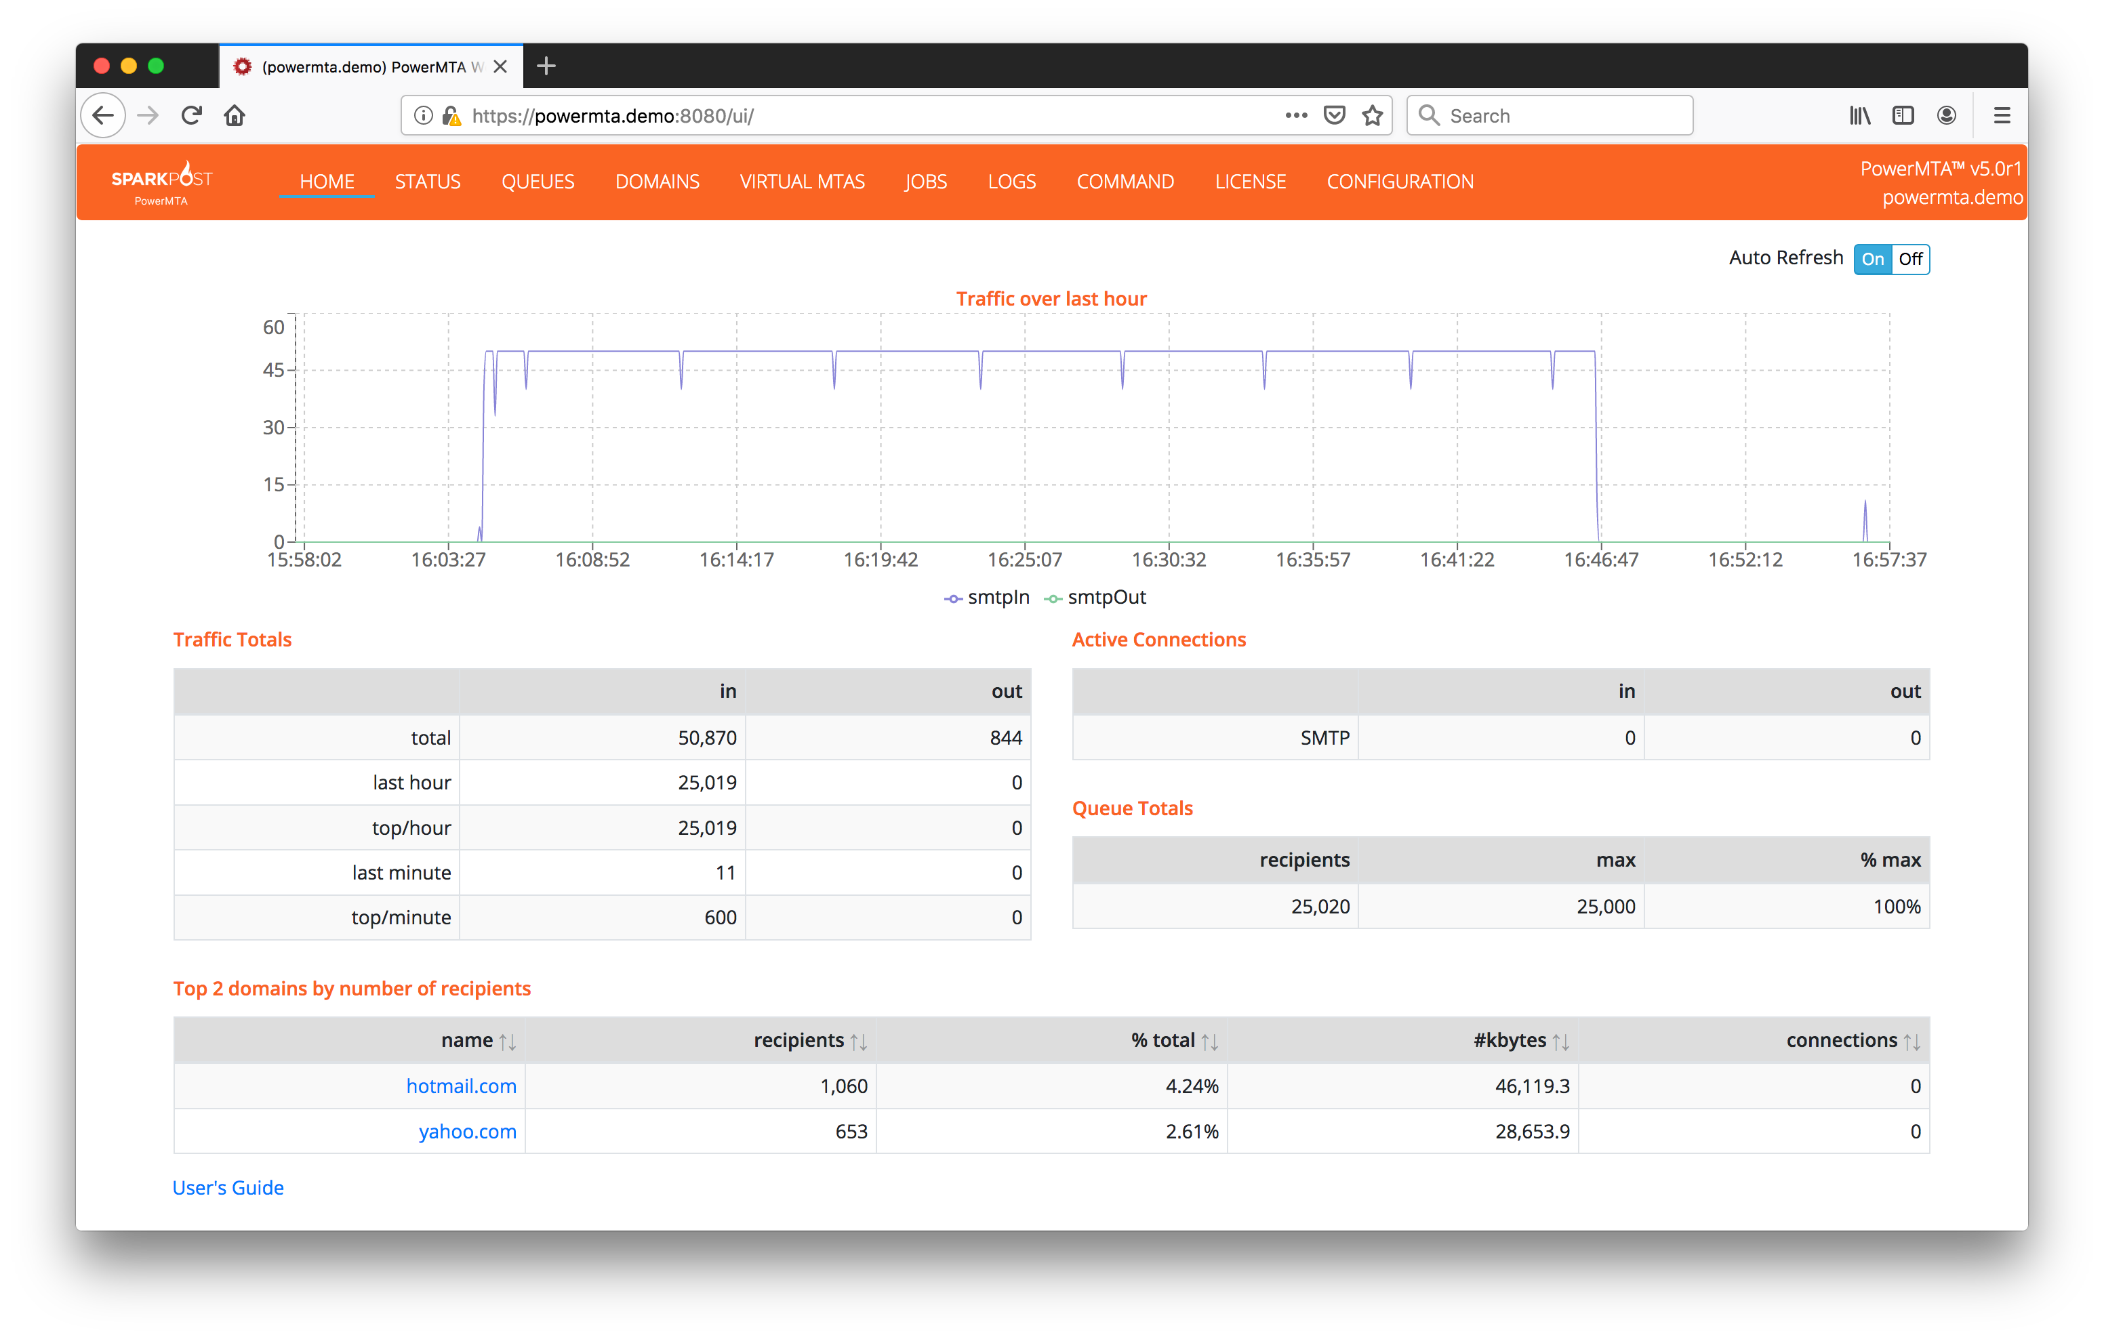The height and width of the screenshot is (1339, 2104).
Task: Open the hamburger application menu
Action: pos(2001,115)
